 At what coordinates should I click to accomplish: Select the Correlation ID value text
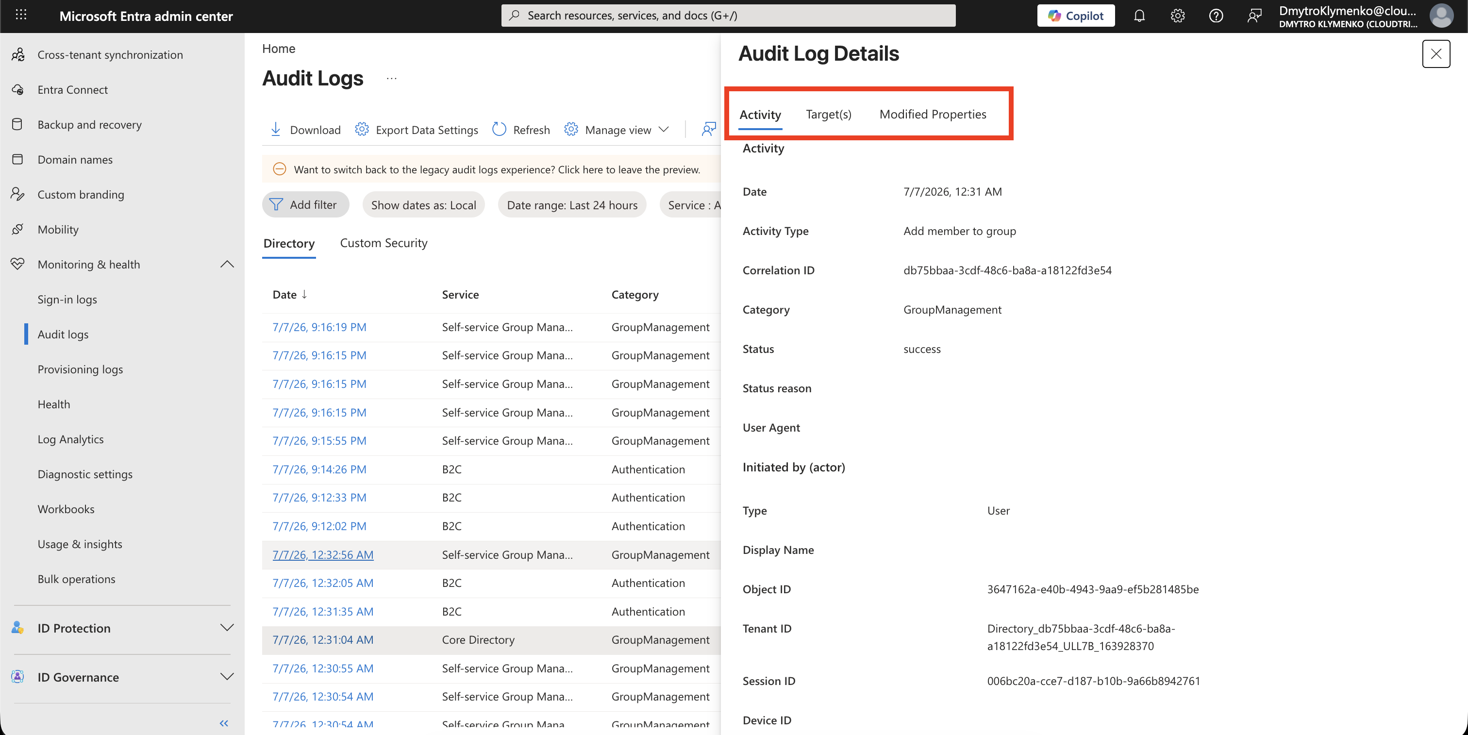1007,270
